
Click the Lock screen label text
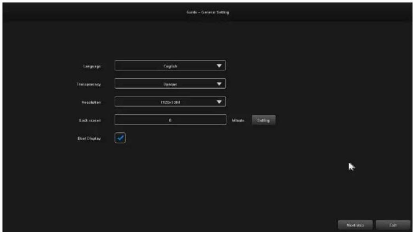coord(90,120)
